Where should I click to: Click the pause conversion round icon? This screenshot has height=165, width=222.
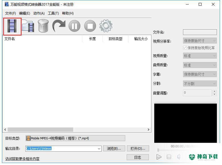click(x=74, y=26)
